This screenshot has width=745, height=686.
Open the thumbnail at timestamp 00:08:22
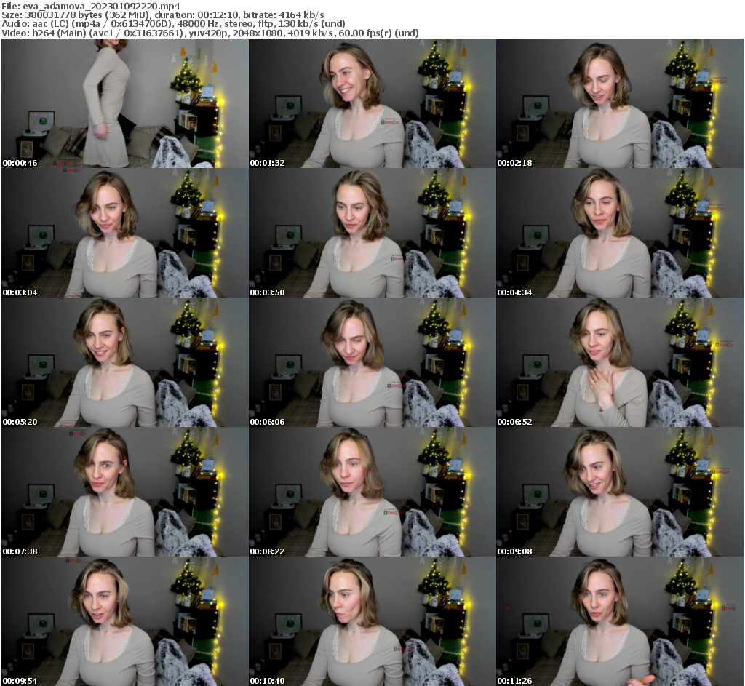pyautogui.click(x=372, y=492)
